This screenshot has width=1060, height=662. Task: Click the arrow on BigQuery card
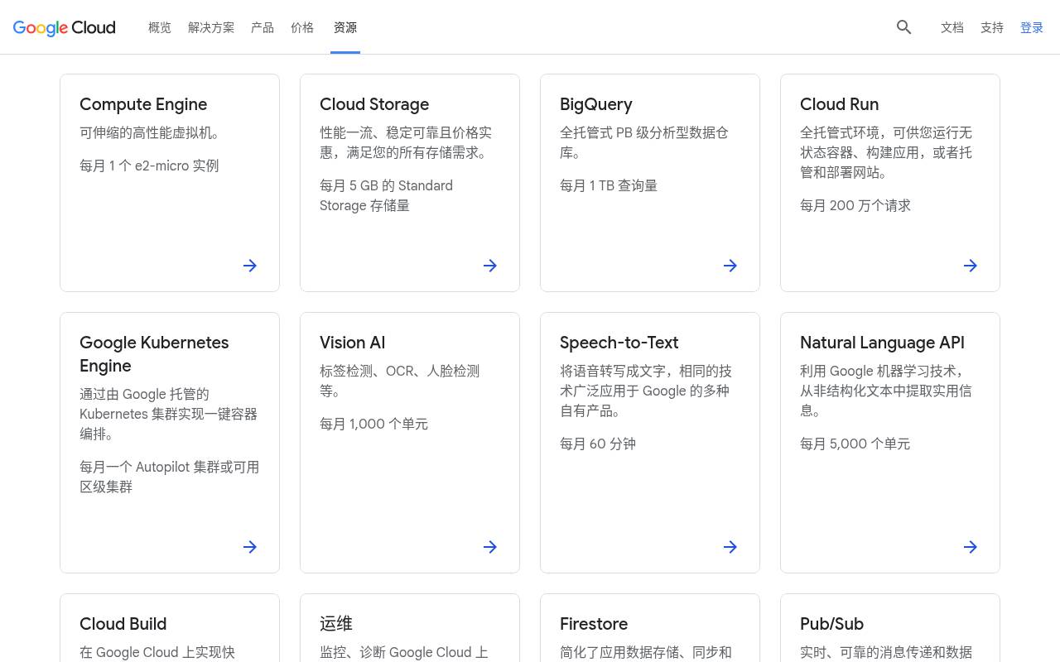click(730, 266)
